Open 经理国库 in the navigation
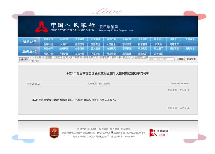The width and height of the screenshot is (215, 154). [x=80, y=44]
